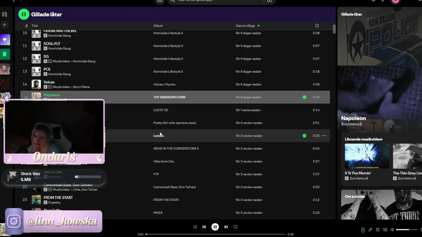Open the FROM THE START album cover thumbnail
Image resolution: width=422 pixels, height=237 pixels.
click(36, 200)
